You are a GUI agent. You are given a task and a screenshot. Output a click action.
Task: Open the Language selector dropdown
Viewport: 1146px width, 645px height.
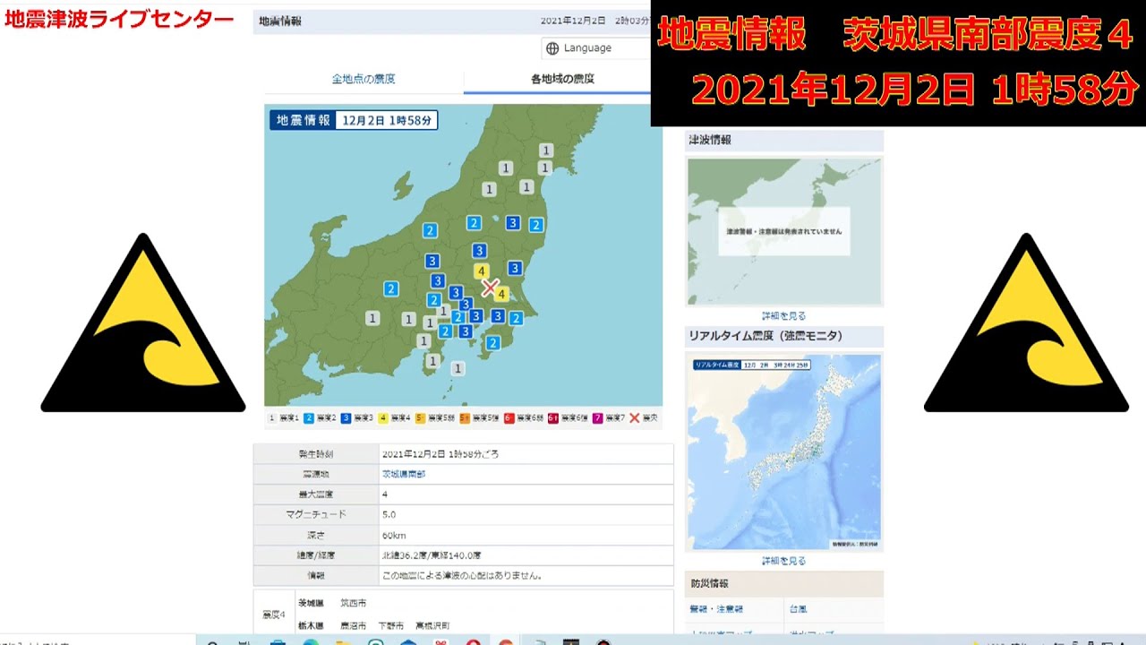pyautogui.click(x=594, y=48)
